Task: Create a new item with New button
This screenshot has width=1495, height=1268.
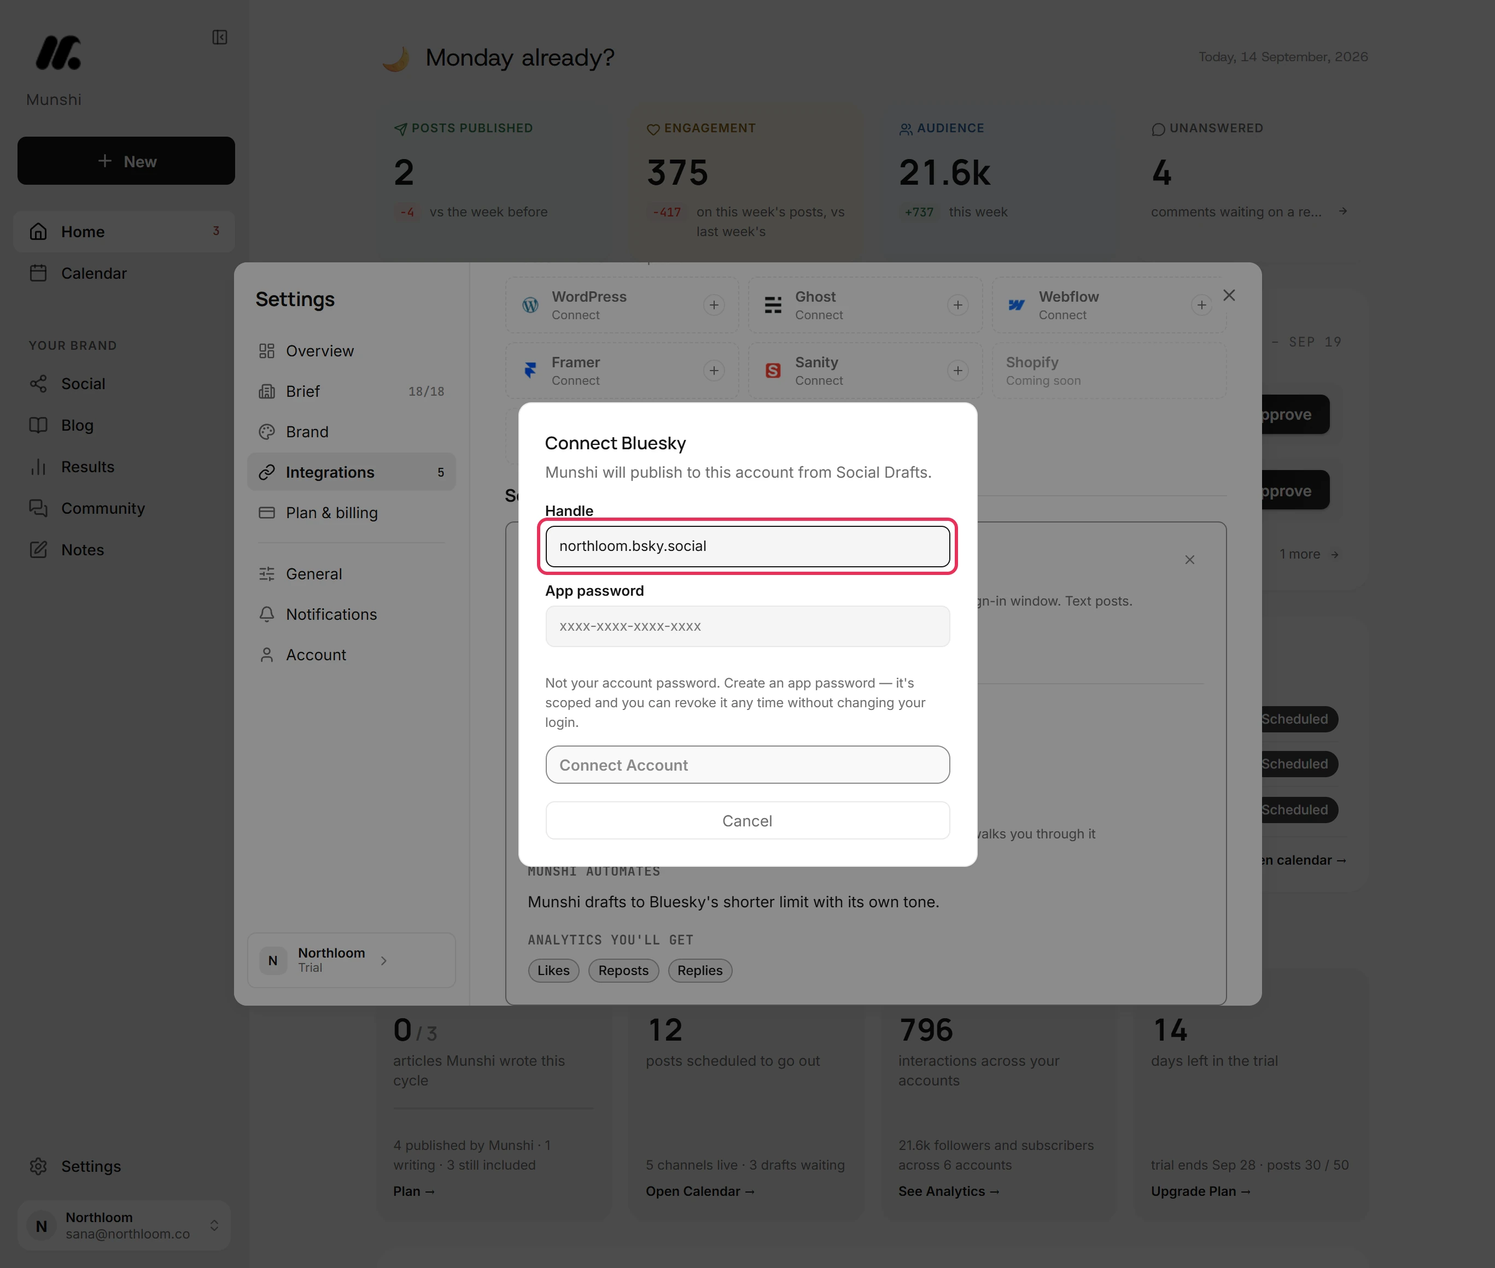Action: tap(126, 161)
